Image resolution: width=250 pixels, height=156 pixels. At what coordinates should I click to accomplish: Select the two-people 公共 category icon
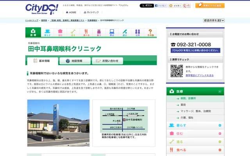click(x=137, y=33)
